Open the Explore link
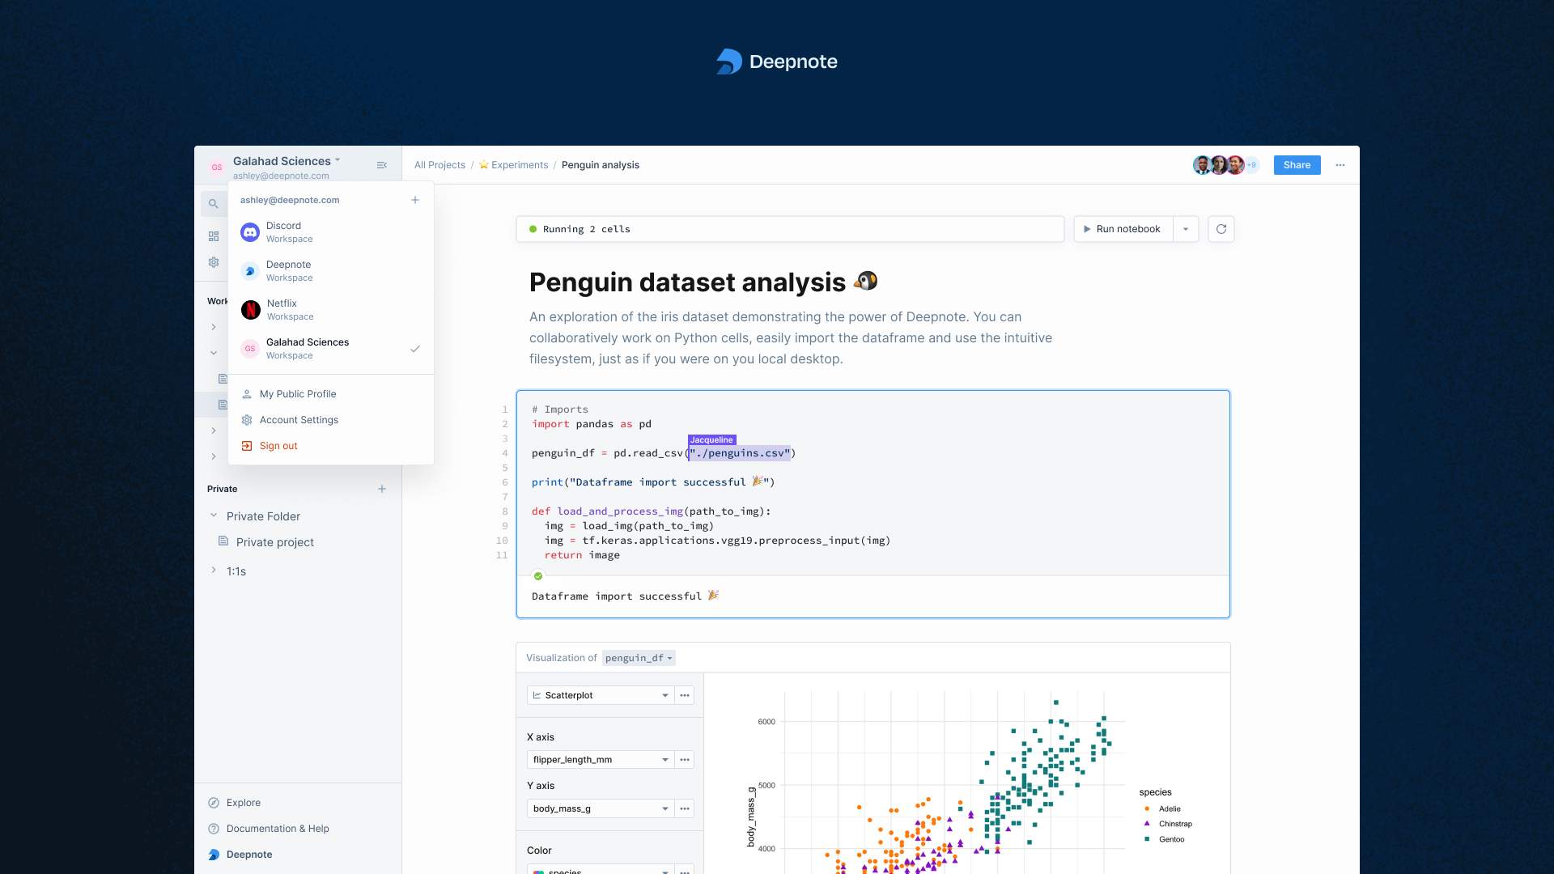1554x874 pixels. click(x=244, y=803)
